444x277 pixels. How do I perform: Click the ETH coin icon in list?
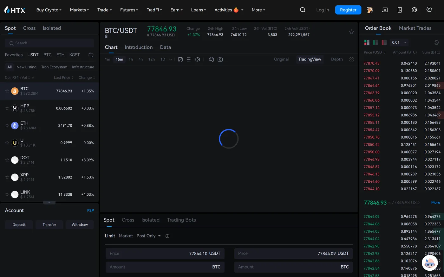pyautogui.click(x=15, y=126)
